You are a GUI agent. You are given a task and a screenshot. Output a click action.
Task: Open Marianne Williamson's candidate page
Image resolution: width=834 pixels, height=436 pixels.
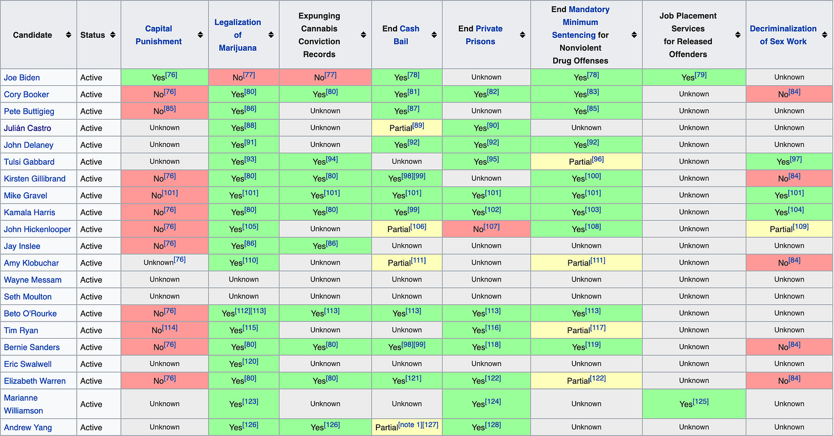(x=23, y=404)
